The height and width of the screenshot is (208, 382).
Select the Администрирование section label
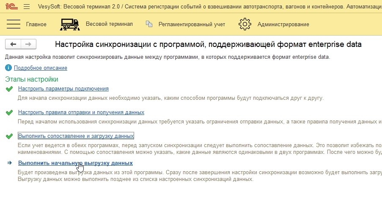[x=283, y=24]
